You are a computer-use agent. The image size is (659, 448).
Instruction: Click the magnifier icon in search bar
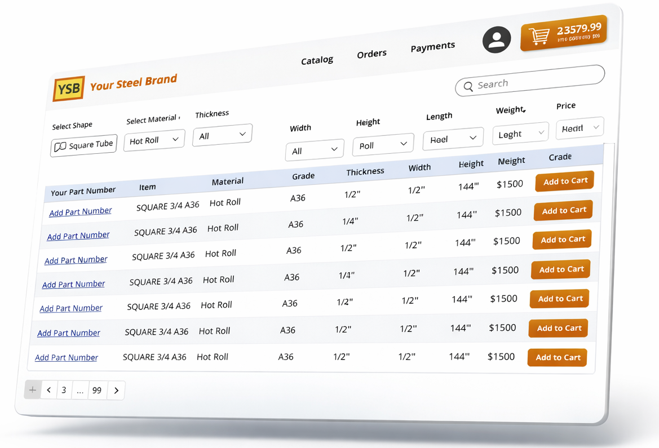point(468,86)
